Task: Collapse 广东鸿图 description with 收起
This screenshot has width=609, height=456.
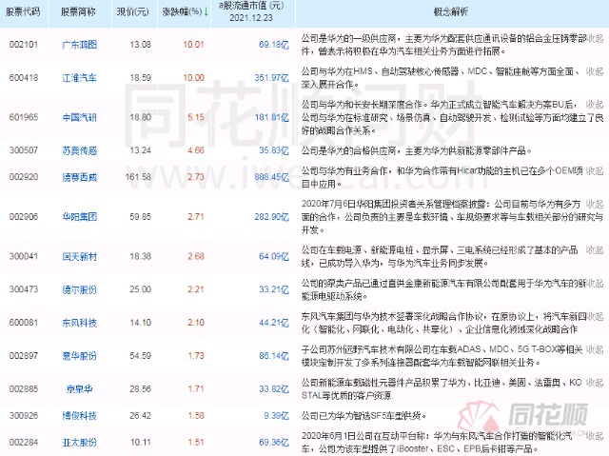Action: (x=594, y=37)
